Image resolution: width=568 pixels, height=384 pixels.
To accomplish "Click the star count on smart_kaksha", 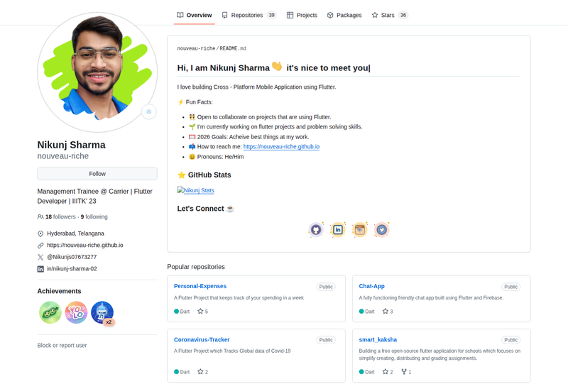I will (x=388, y=372).
